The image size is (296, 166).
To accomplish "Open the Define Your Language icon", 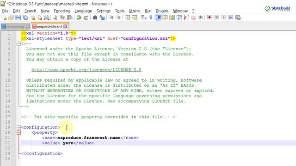I will pyautogui.click(x=165, y=18).
